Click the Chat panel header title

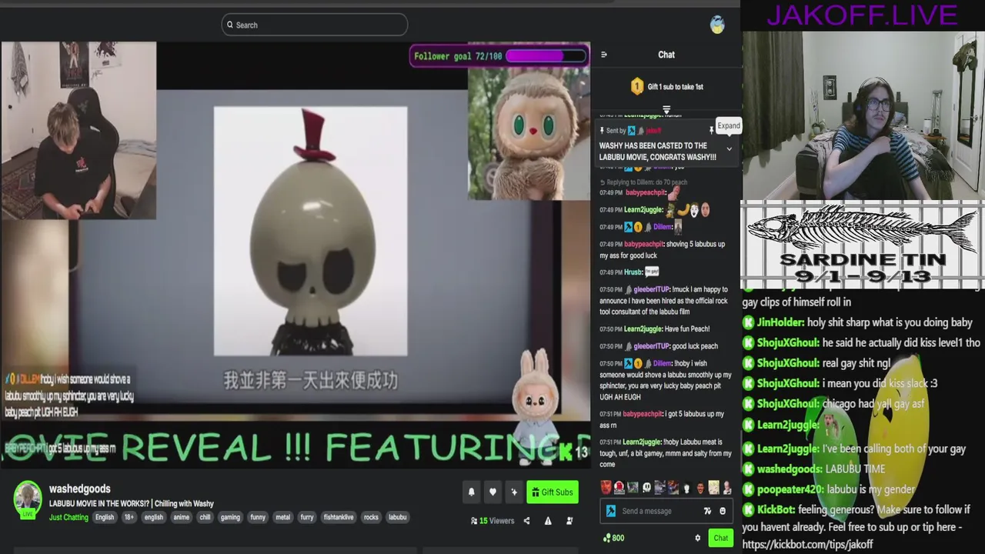(666, 55)
